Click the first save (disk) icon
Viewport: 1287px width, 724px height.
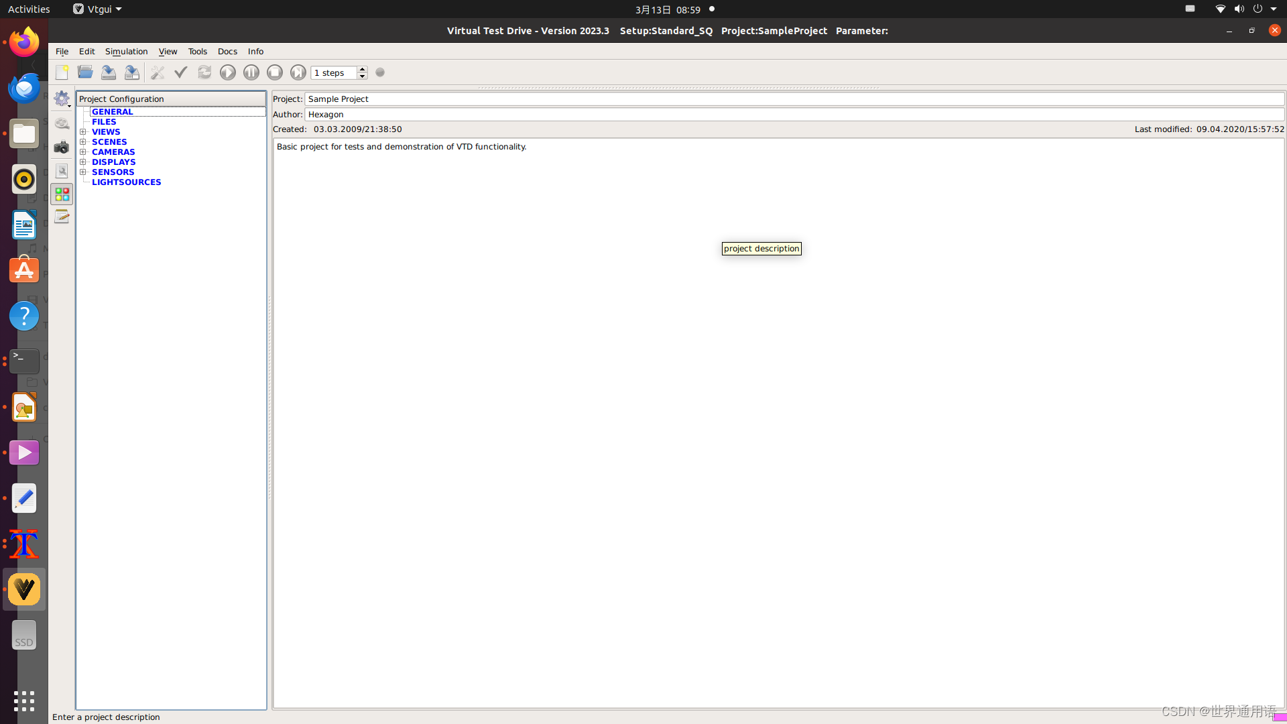tap(109, 72)
